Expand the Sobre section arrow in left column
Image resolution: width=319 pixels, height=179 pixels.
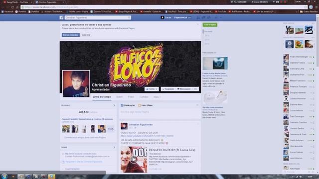coord(114,147)
